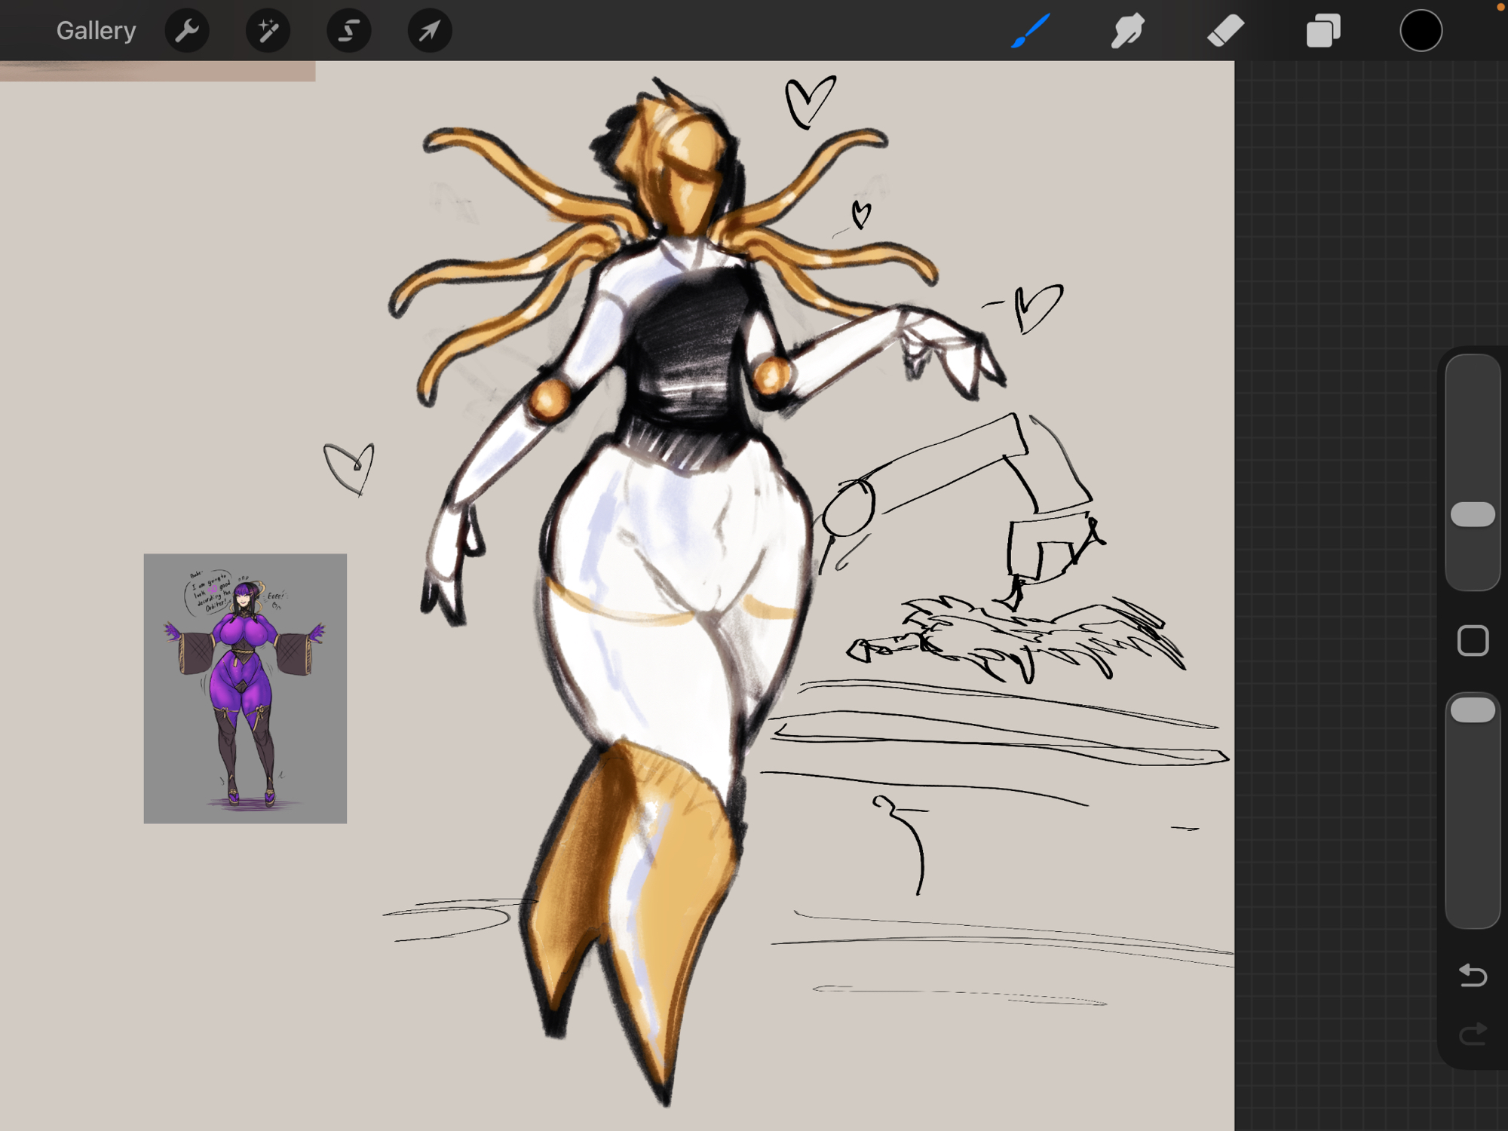Open the Layers panel

[1323, 31]
